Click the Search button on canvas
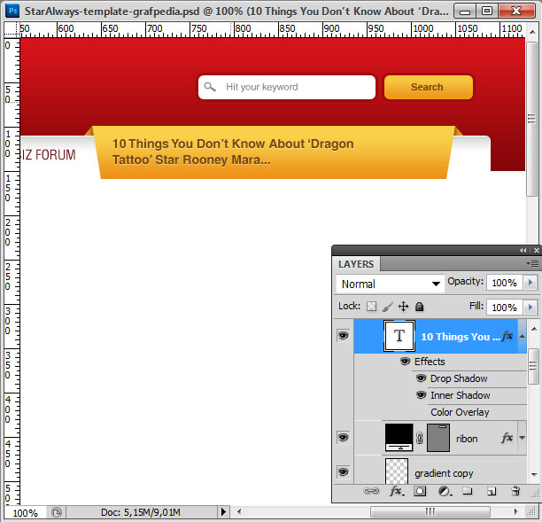542x522 pixels. (x=429, y=87)
